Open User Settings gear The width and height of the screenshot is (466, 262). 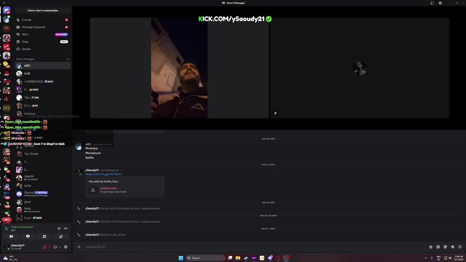pos(66,247)
